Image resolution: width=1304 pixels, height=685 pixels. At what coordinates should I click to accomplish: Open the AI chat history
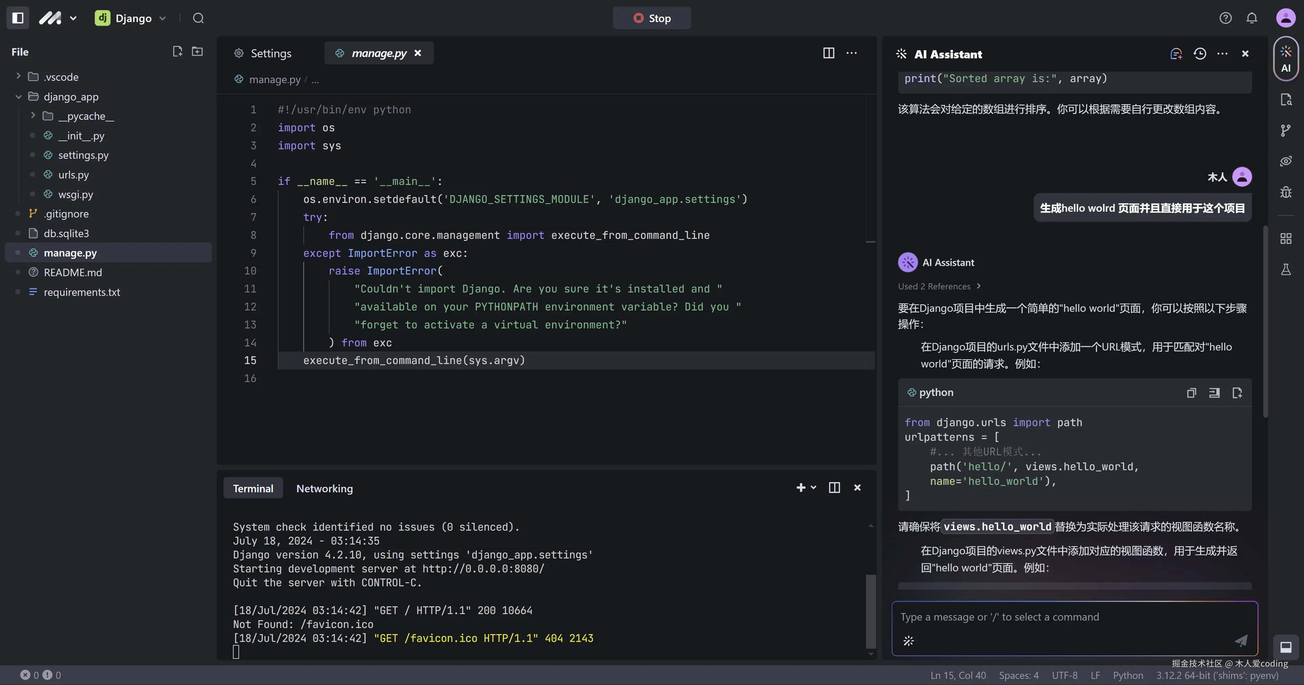tap(1200, 54)
